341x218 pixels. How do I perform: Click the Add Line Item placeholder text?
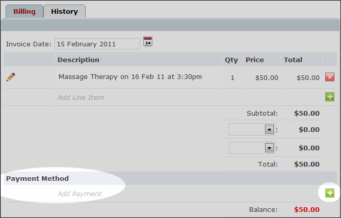tap(81, 98)
